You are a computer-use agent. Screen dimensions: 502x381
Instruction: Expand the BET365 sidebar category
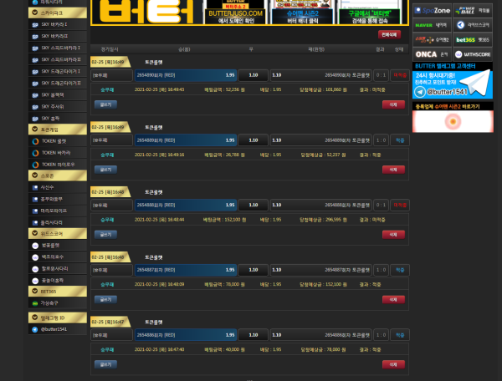[x=55, y=292]
